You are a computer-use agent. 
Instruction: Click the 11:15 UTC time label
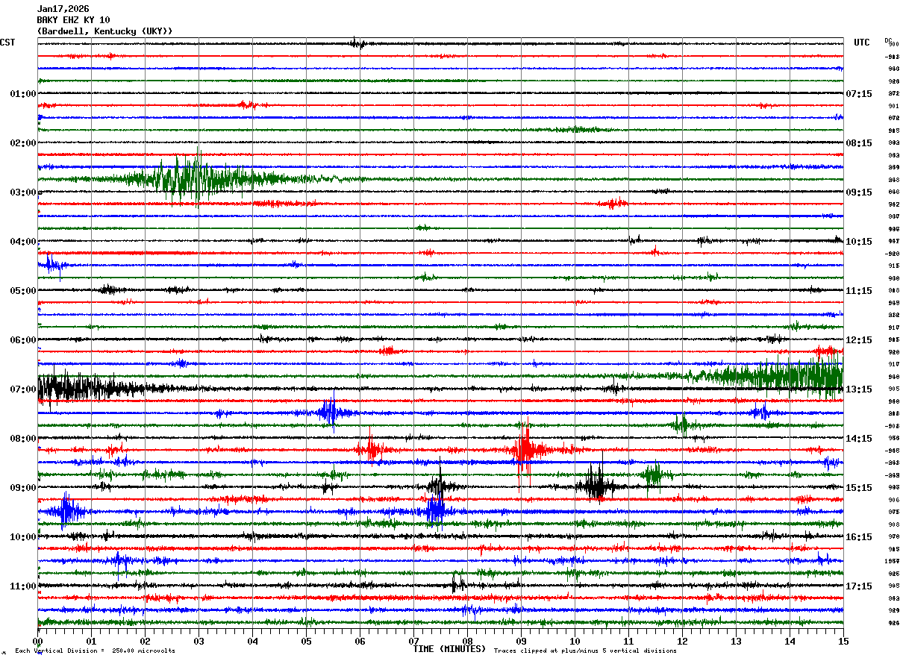coord(859,291)
